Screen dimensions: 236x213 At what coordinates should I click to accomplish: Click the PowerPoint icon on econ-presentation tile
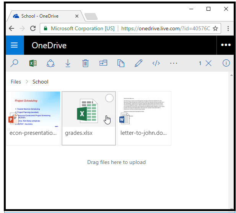[x=13, y=118]
